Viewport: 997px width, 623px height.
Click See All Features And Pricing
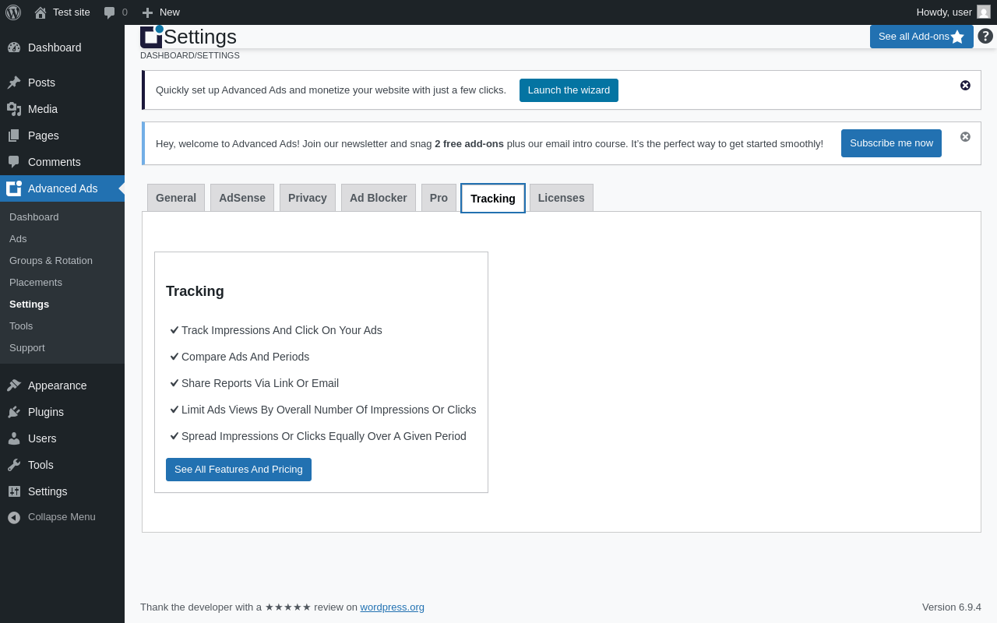(238, 470)
